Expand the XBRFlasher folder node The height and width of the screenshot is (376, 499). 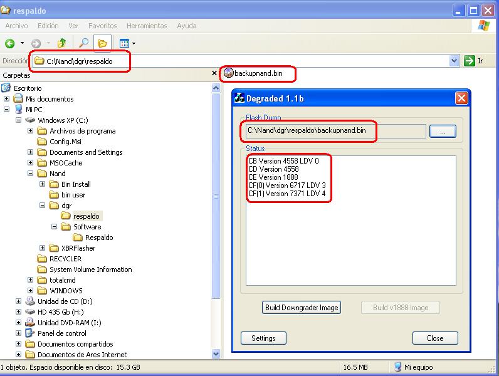[x=43, y=248]
